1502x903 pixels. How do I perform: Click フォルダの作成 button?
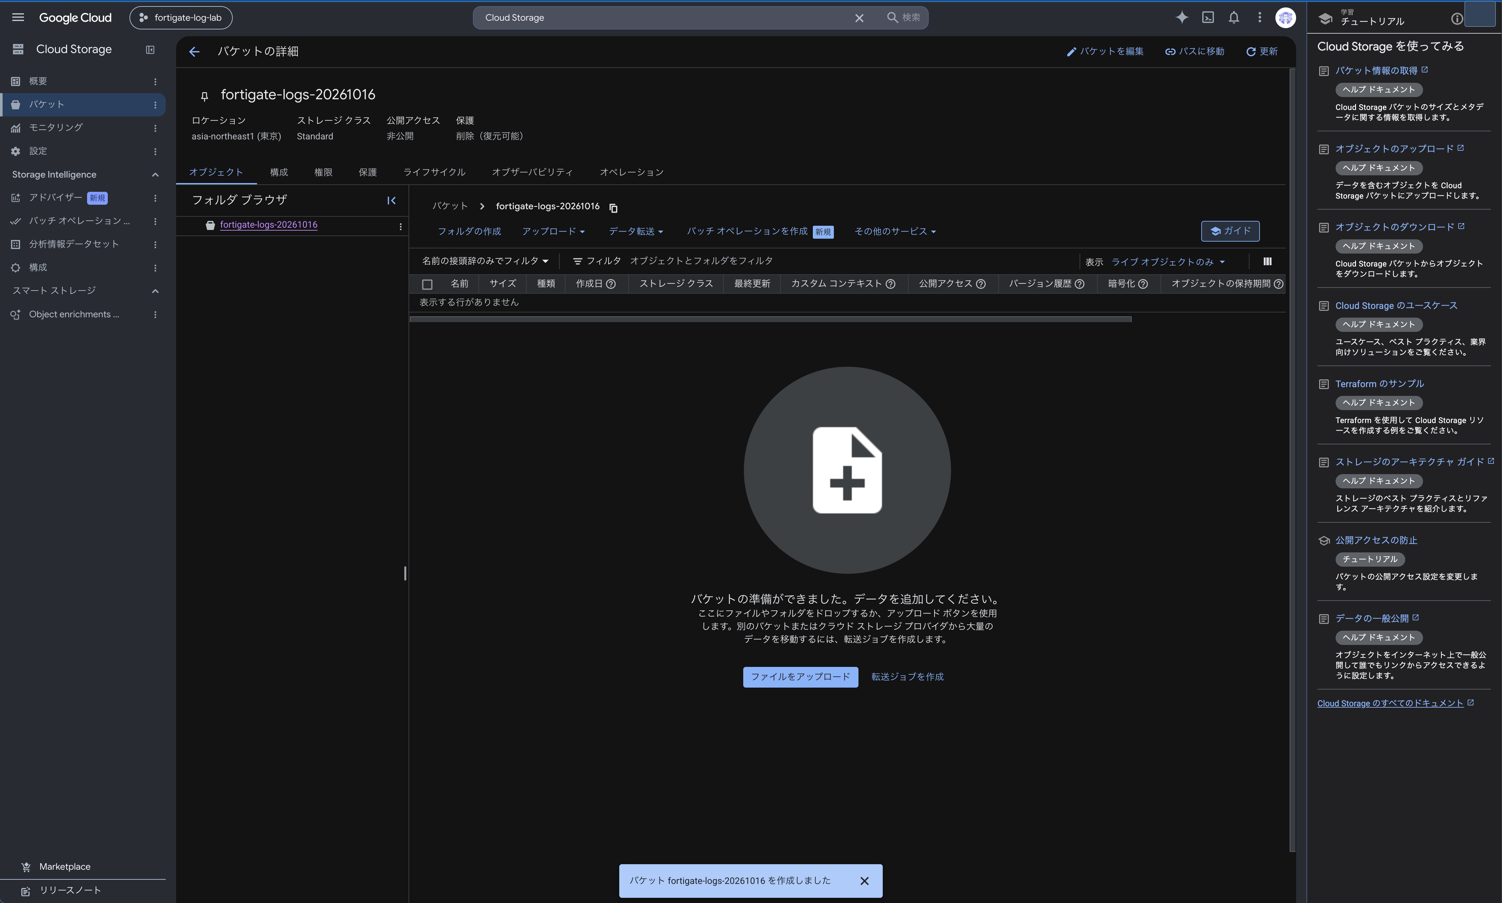[469, 231]
